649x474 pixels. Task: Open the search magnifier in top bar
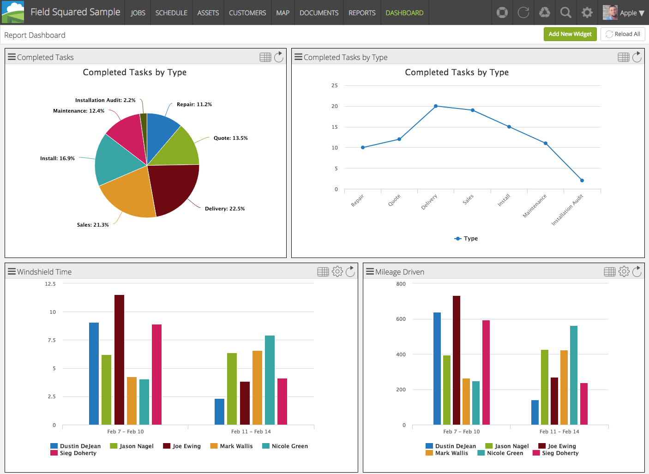(566, 12)
